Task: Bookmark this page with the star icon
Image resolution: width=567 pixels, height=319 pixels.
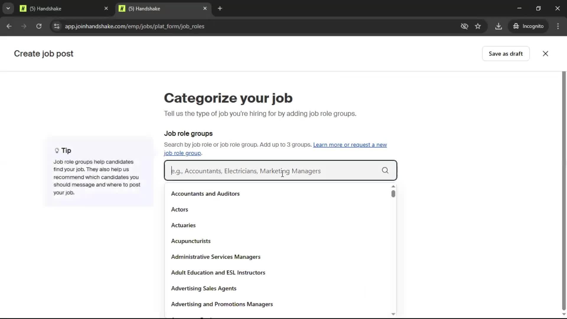Action: 478,26
